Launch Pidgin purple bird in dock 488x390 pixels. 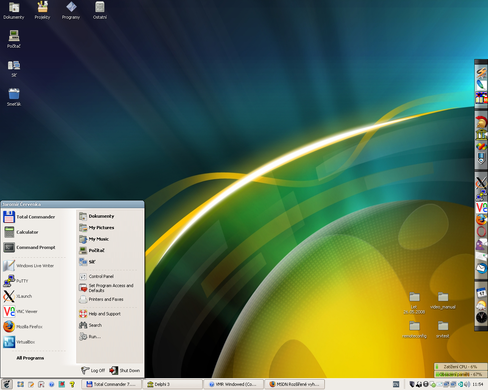(x=482, y=244)
